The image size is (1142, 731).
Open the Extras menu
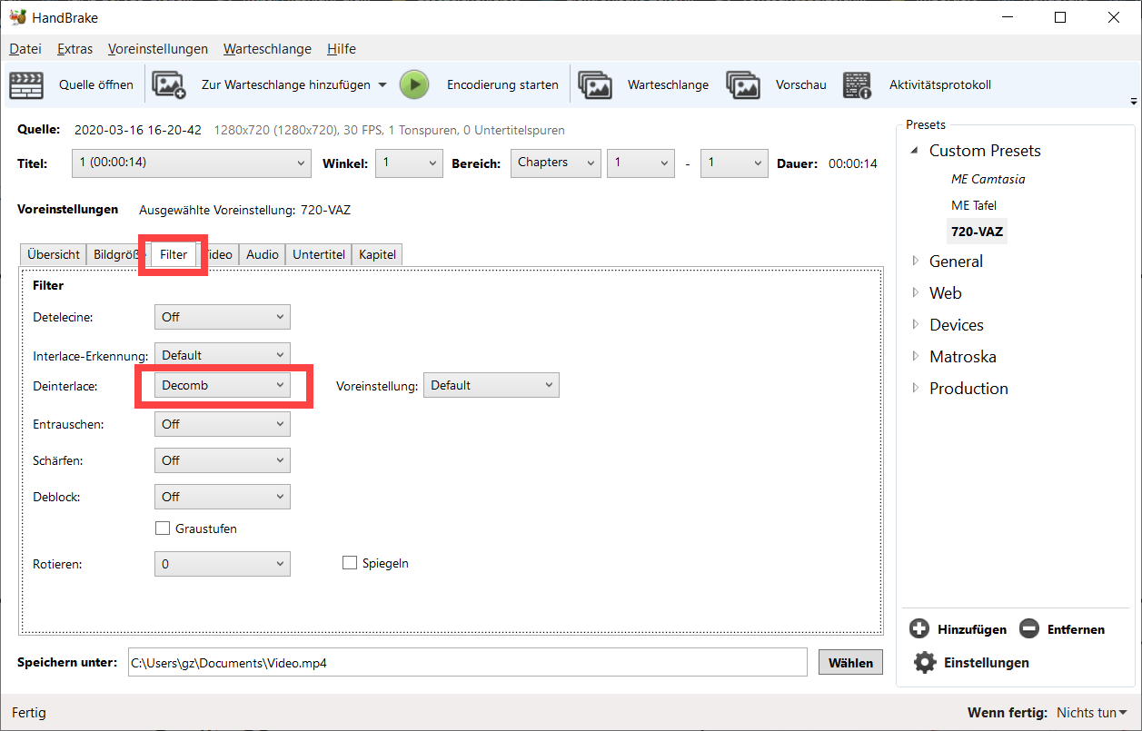74,49
